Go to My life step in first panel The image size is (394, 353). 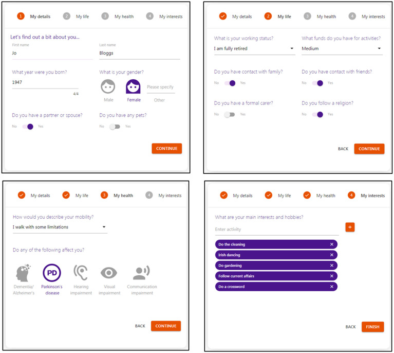pyautogui.click(x=76, y=16)
